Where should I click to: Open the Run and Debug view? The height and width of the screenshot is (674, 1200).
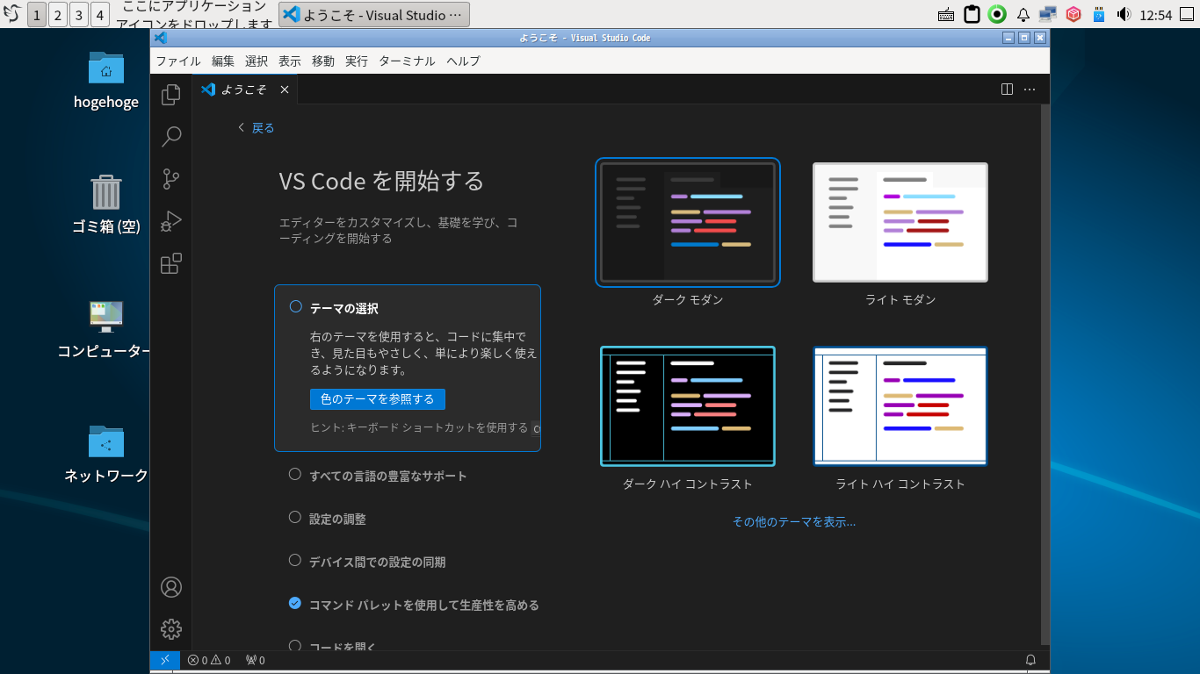(x=171, y=221)
